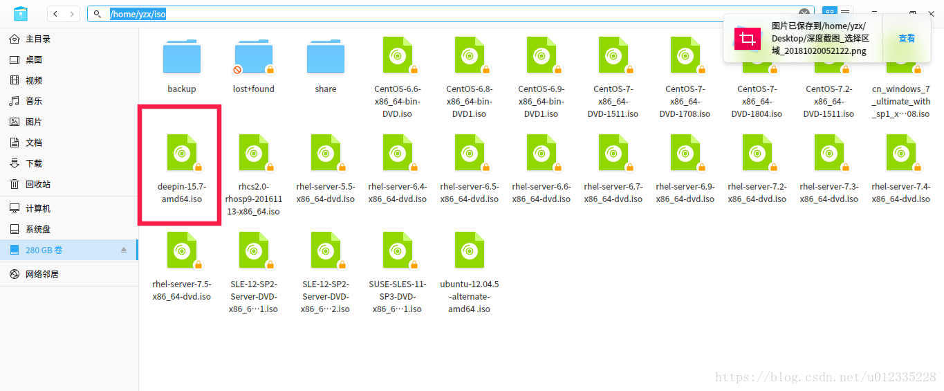Viewport: 944px width, 391px height.
Task: Click the cn_windows_7_ultimate_with_sp1 file name
Action: point(901,101)
